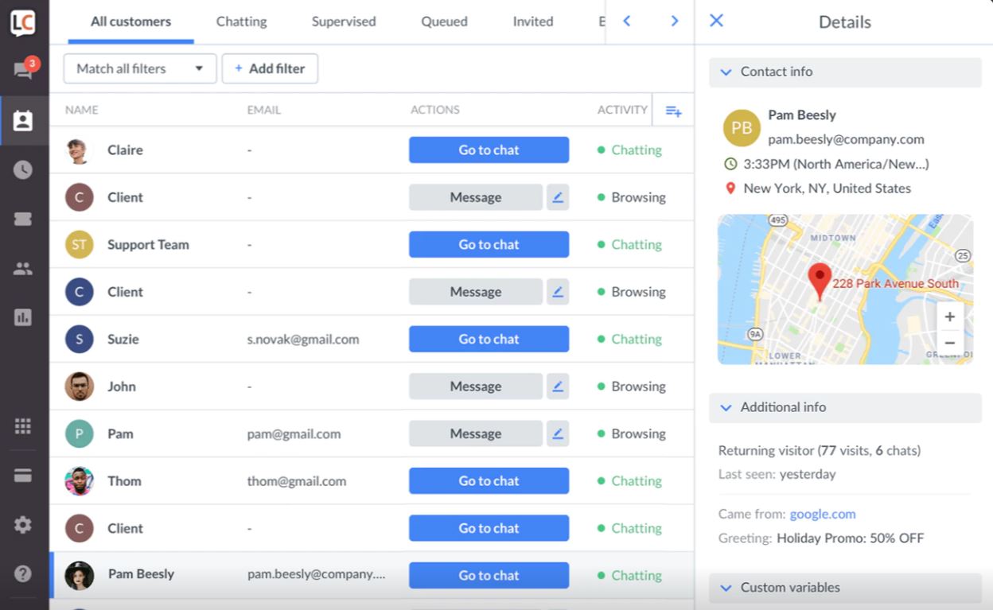The width and height of the screenshot is (993, 610).
Task: Open the Help question mark icon
Action: tap(23, 573)
